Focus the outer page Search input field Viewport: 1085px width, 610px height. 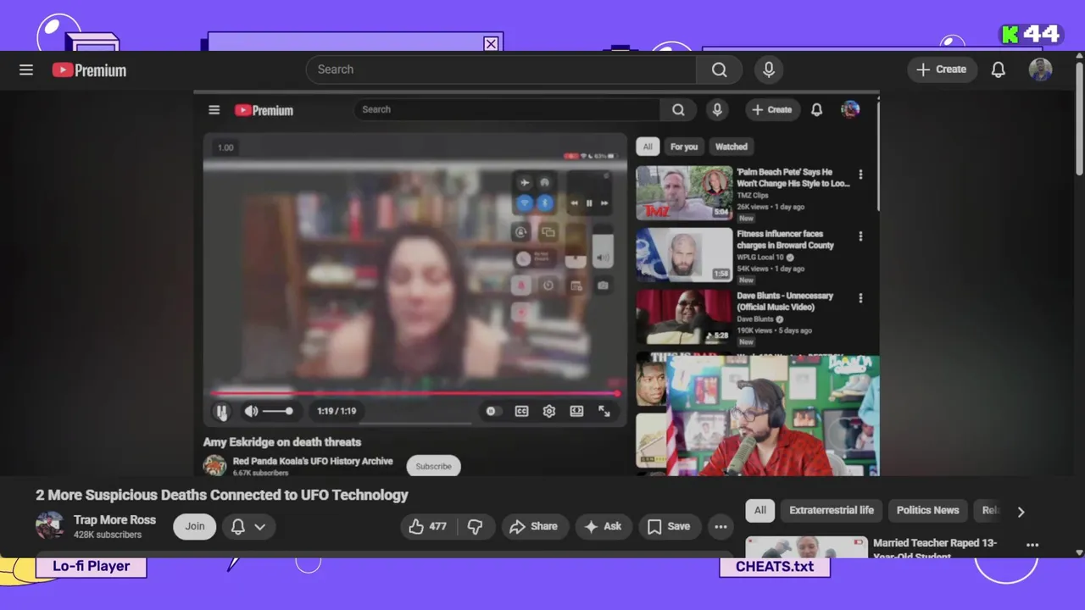click(501, 69)
